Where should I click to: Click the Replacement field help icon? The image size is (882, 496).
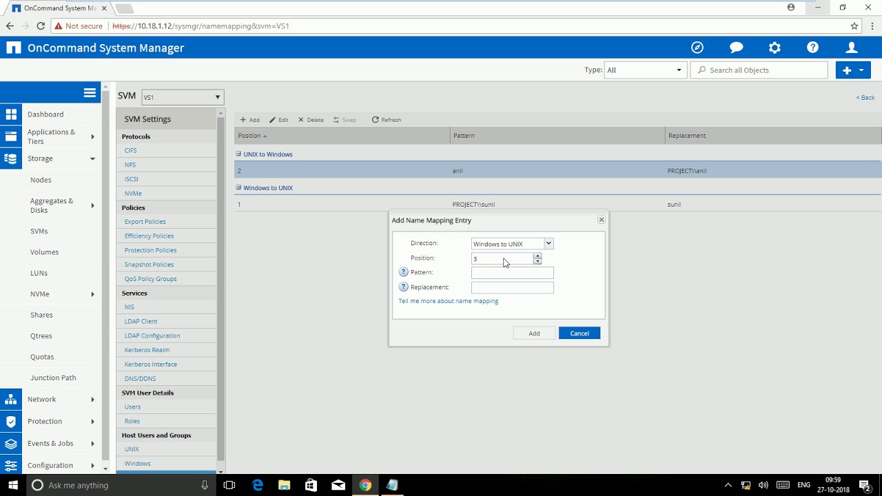(404, 287)
